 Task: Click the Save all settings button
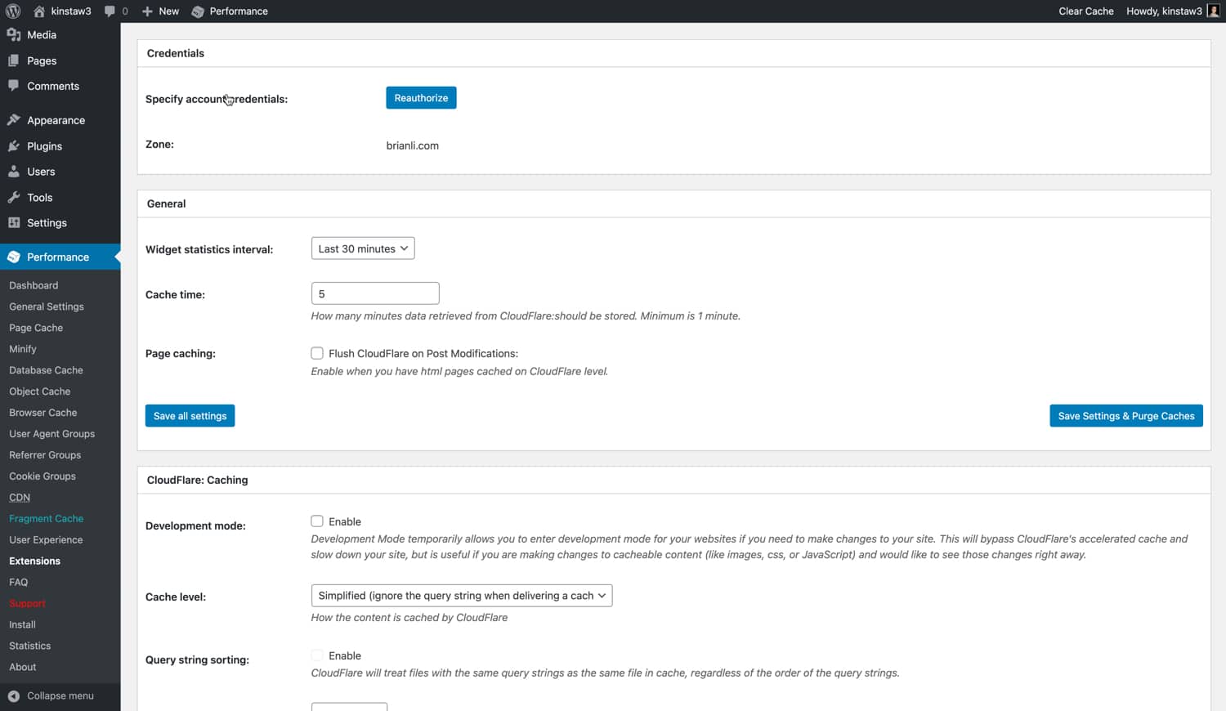point(190,415)
